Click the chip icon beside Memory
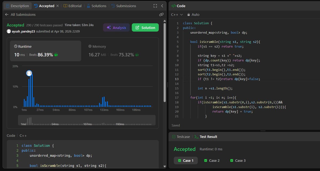Viewport: 320px width, 171px height. coord(90,46)
